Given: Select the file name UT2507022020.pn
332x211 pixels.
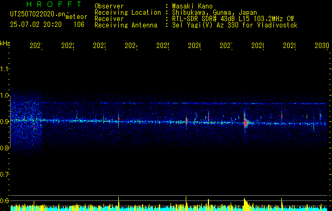Looking at the screenshot, I should pos(37,14).
